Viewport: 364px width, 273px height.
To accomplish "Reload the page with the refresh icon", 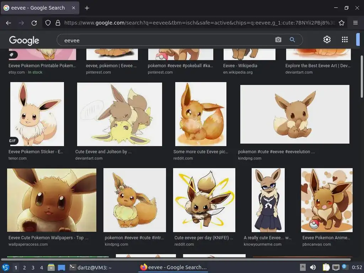I will (x=34, y=23).
